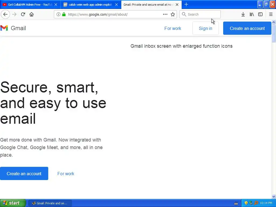The height and width of the screenshot is (207, 276).
Task: Open the Firefox hamburger menu
Action: (x=271, y=14)
